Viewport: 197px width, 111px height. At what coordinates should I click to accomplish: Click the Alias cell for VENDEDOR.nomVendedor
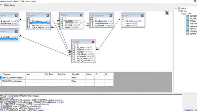point(35,78)
